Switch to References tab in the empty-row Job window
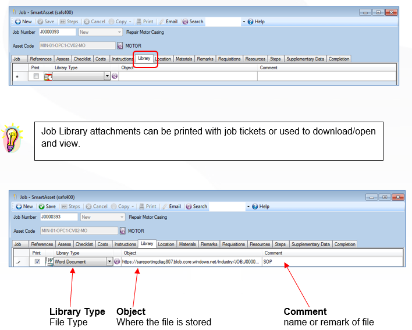Viewport: 412px width, 330px height. [x=41, y=59]
